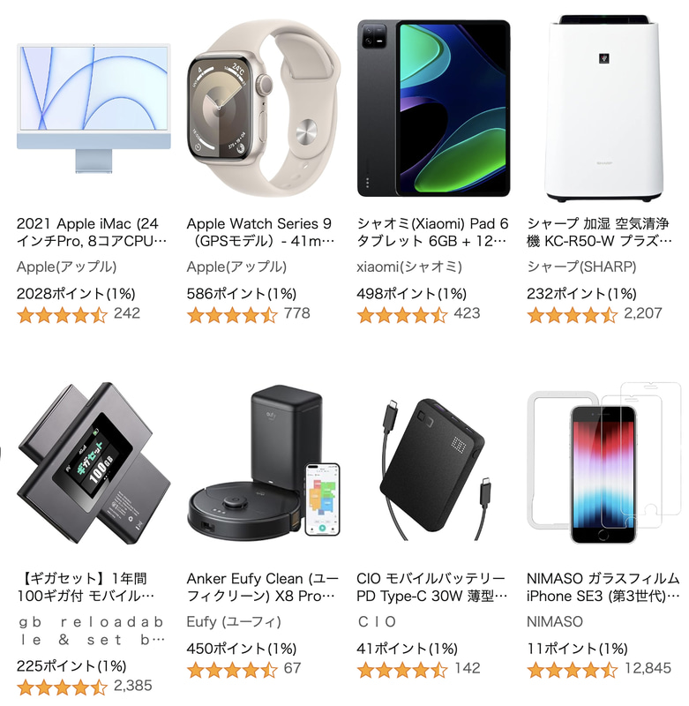The height and width of the screenshot is (706, 689).
Task: Click the star rating with 242 reviews
Action: (62, 315)
